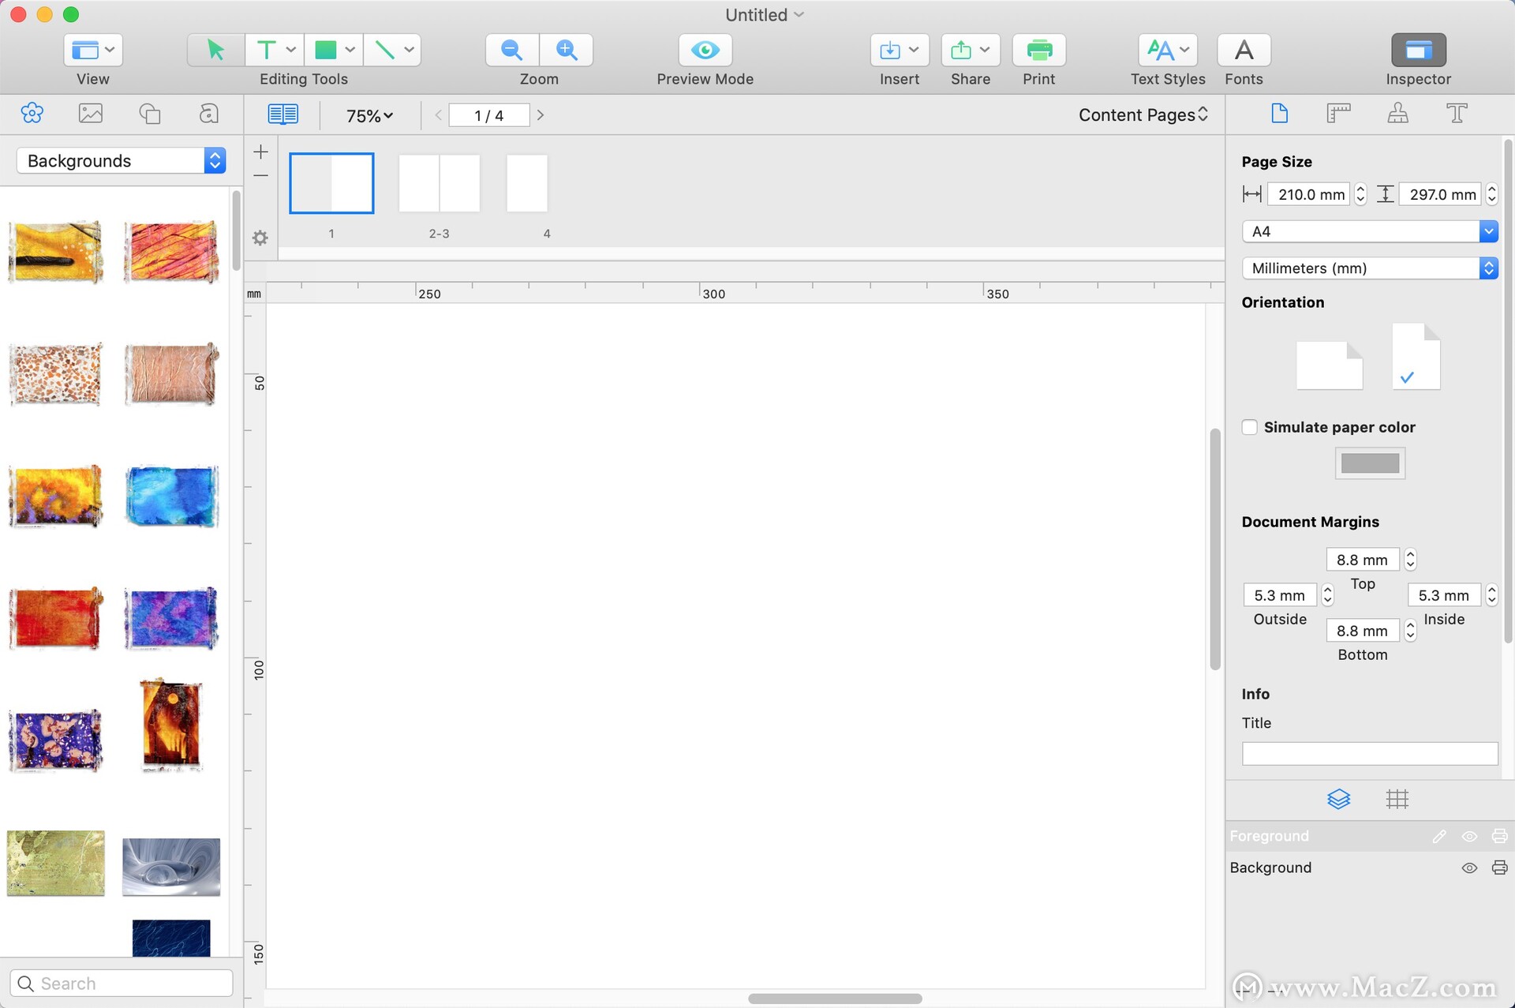Viewport: 1515px width, 1008px height.
Task: Show the Layers list icon
Action: [1338, 799]
